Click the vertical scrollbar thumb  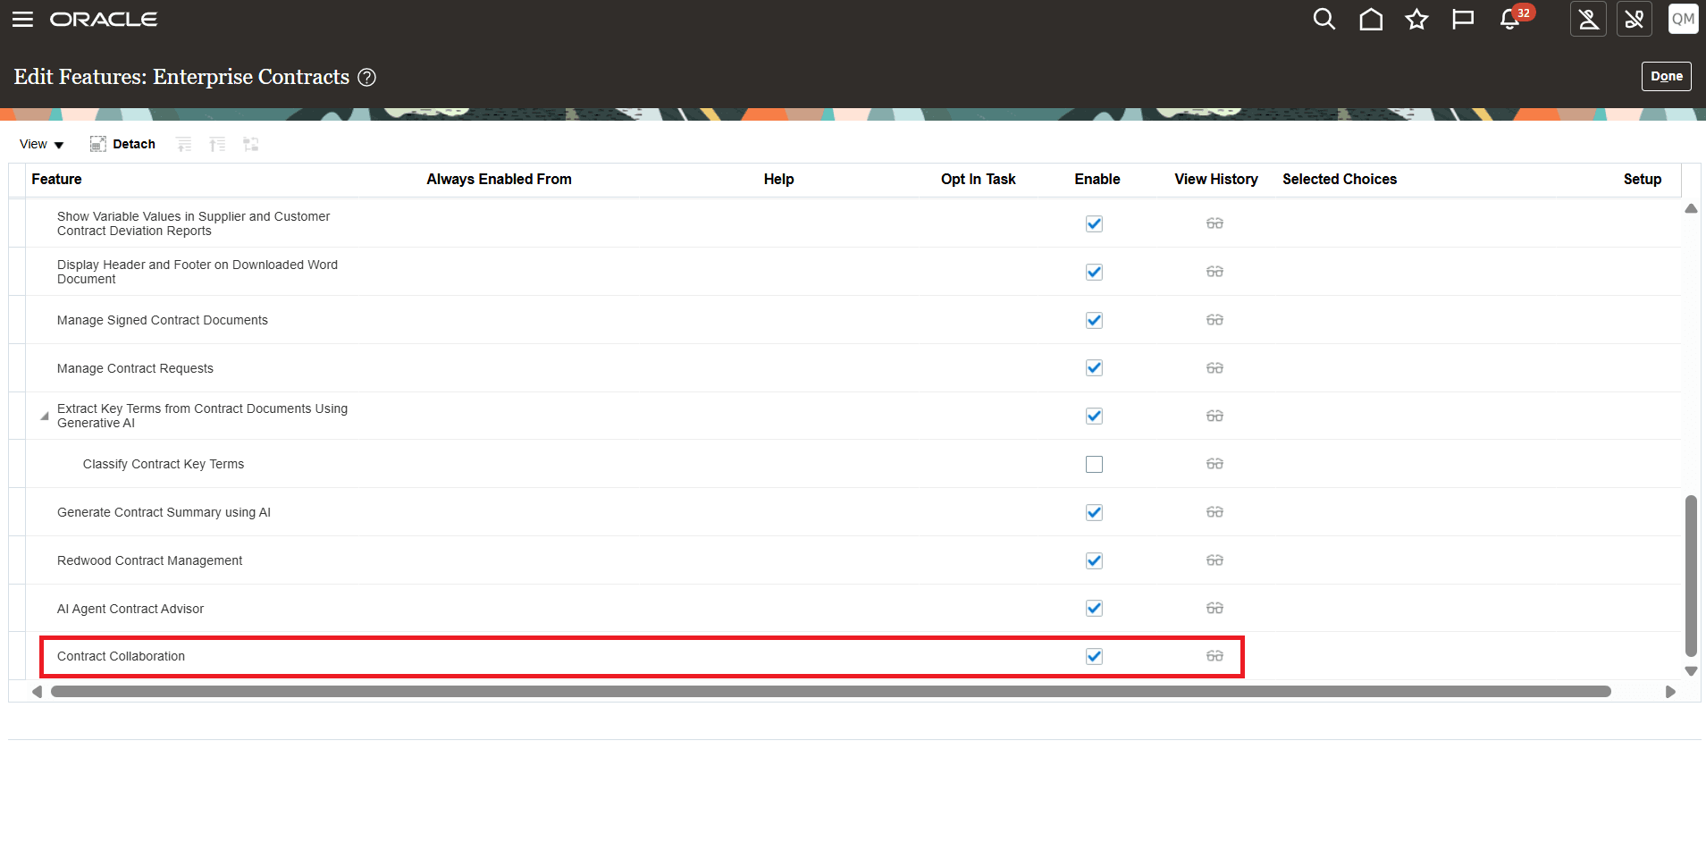1691,577
